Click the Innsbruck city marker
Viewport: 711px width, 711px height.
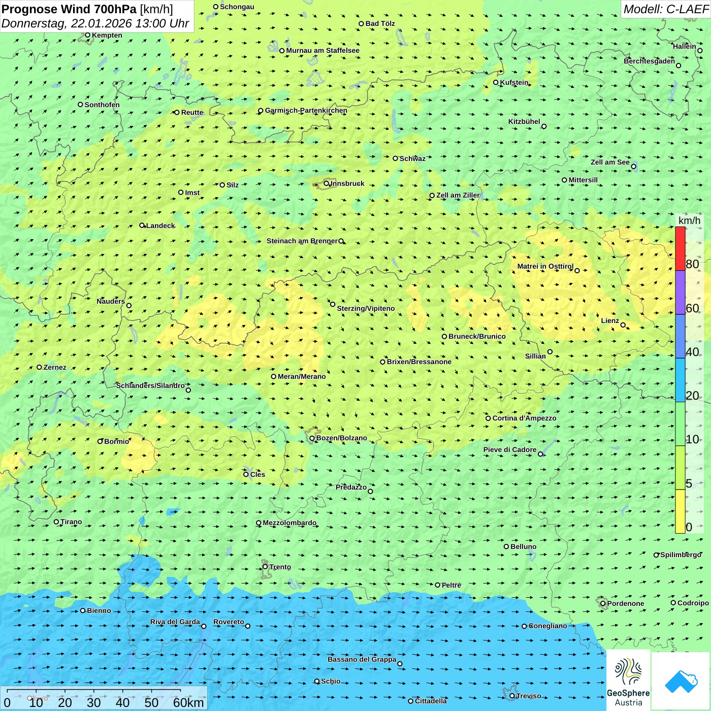coord(326,183)
